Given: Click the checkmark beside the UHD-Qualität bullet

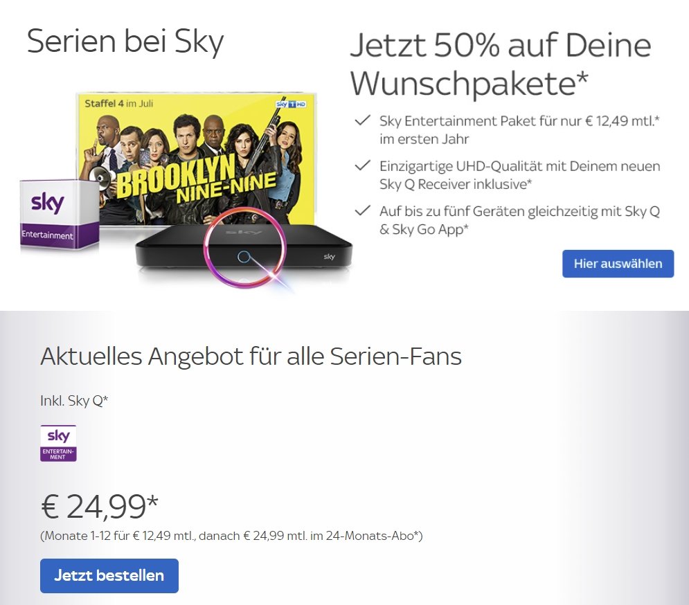Looking at the screenshot, I should pos(362,165).
